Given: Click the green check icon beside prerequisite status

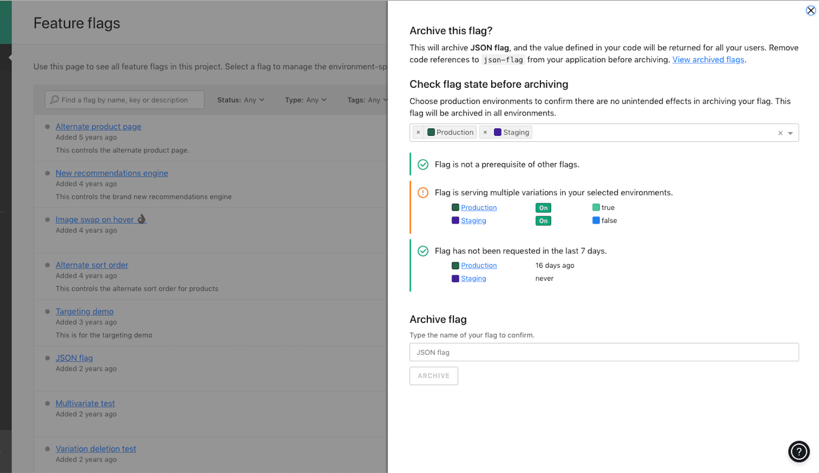Looking at the screenshot, I should click(x=423, y=164).
